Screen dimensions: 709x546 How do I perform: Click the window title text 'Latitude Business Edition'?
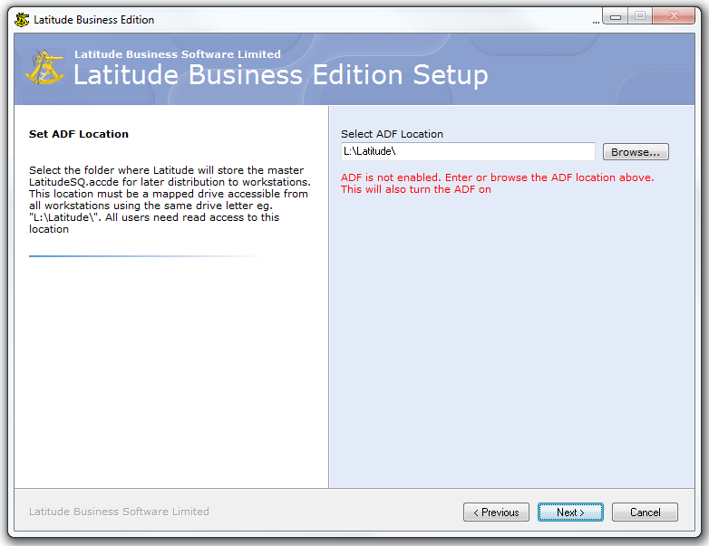coord(94,19)
